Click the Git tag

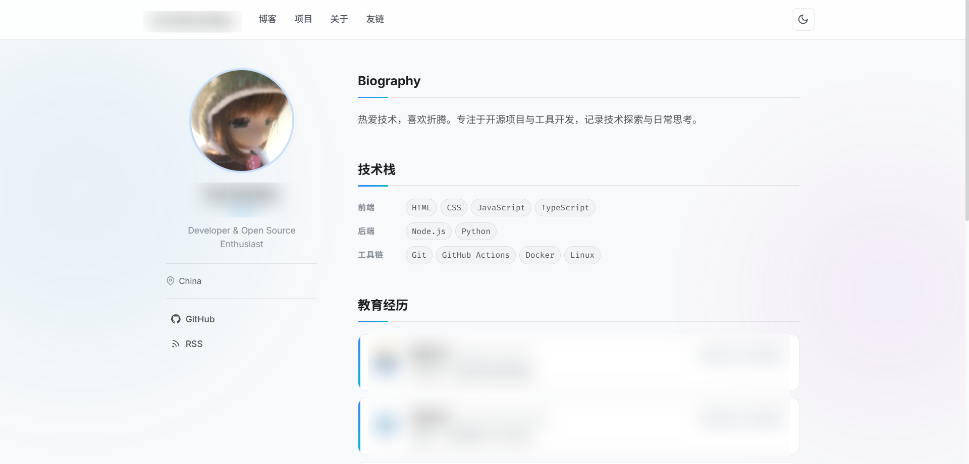(419, 255)
